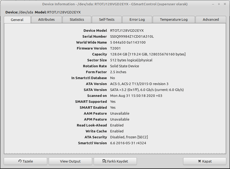Select In Smartctl Database value No
Viewport: 230px width, 169px height.
tap(113, 78)
